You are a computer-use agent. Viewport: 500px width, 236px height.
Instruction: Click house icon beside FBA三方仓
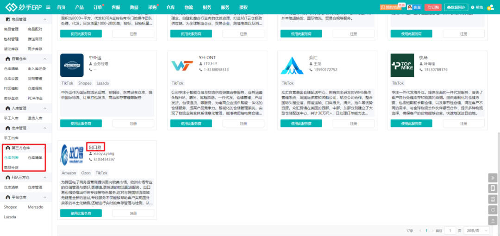(8, 178)
